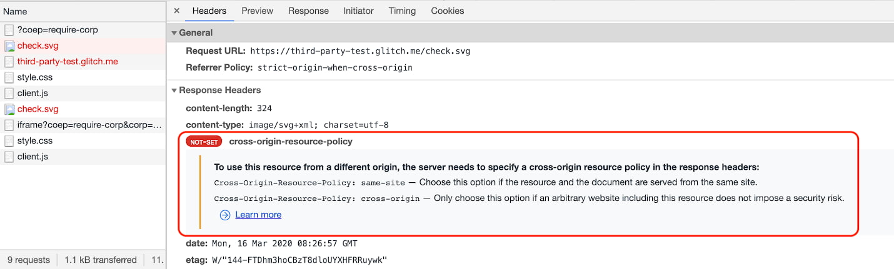Click the Learn more arrow icon

225,215
